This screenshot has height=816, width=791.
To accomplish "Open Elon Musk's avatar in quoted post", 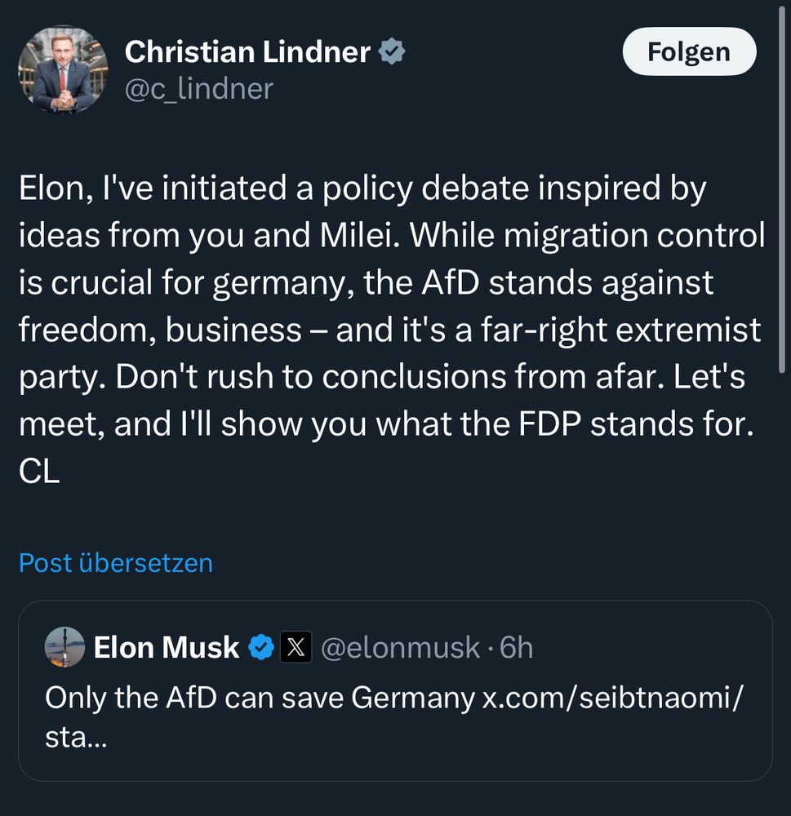I will coord(64,648).
